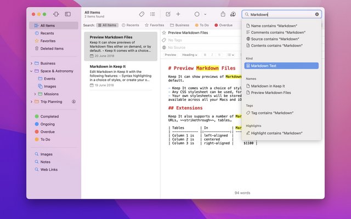The image size is (351, 219).
Task: Create new note with compose icon
Action: click(168, 14)
